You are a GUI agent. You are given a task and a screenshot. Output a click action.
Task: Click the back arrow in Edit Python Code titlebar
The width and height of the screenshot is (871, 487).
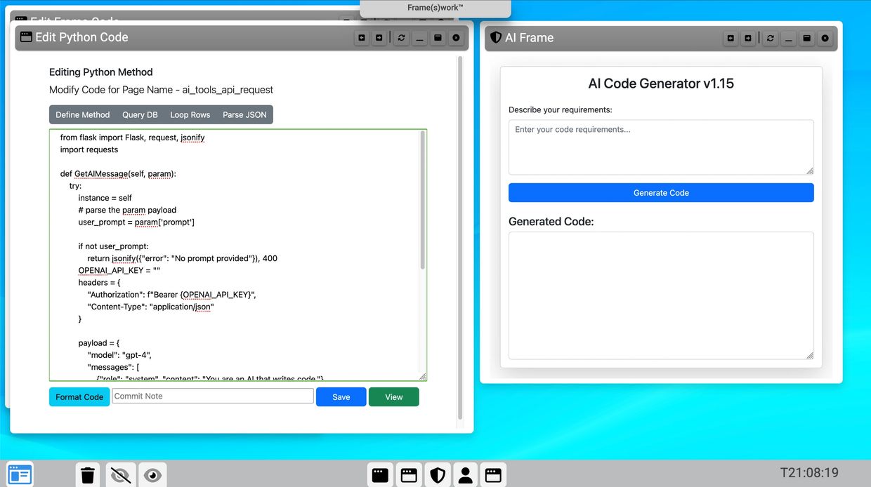tap(362, 38)
